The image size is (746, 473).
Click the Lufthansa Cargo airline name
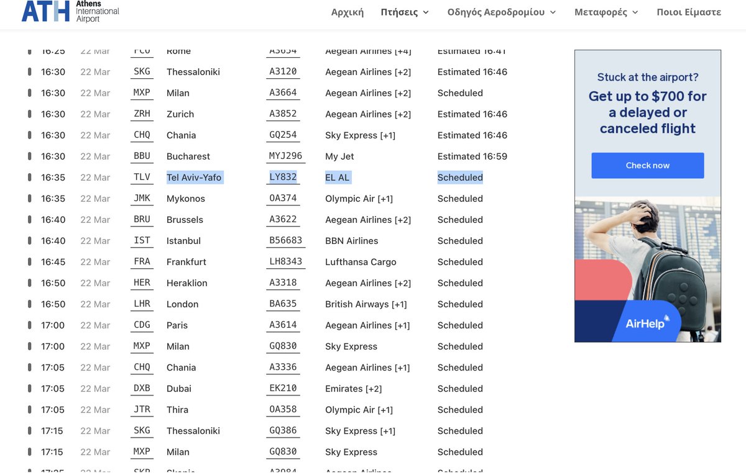(361, 262)
